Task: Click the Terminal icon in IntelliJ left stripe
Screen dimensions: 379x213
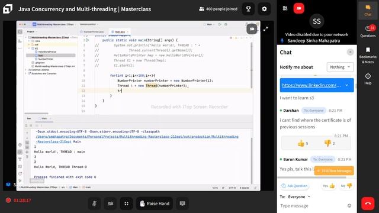Action: coord(20,167)
